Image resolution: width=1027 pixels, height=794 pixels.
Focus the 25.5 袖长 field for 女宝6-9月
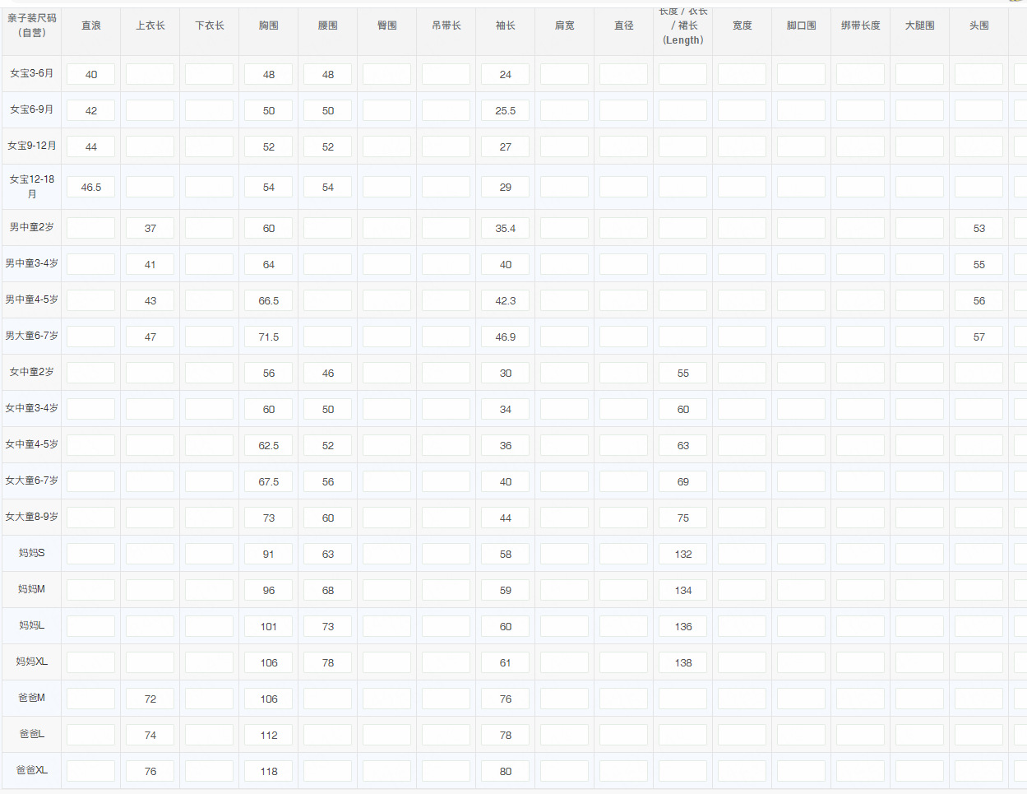pyautogui.click(x=505, y=110)
